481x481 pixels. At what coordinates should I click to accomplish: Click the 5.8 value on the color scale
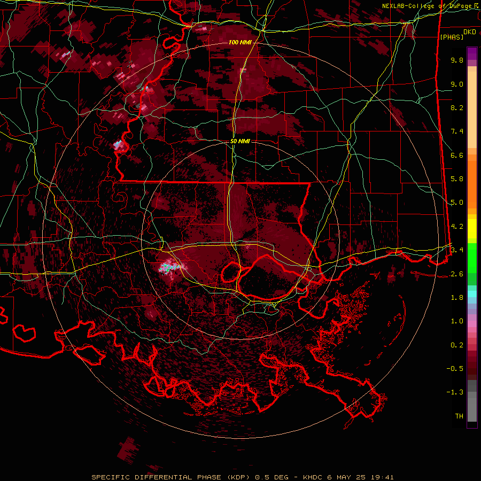tap(457, 179)
